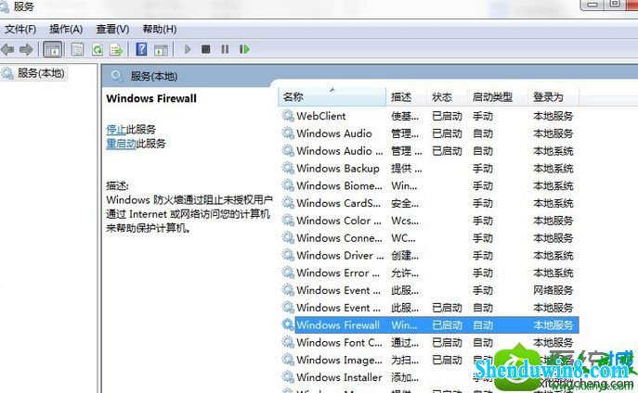Pause service with the pause icon

(225, 49)
